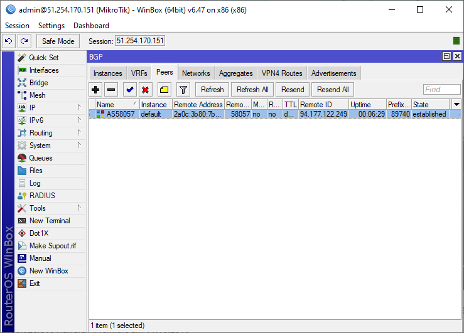Image resolution: width=464 pixels, height=333 pixels.
Task: Open the Dashboard menu
Action: [91, 26]
